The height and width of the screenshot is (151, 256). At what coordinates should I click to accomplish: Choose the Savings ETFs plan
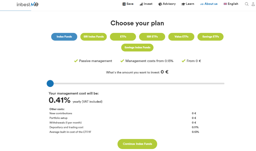point(210,37)
